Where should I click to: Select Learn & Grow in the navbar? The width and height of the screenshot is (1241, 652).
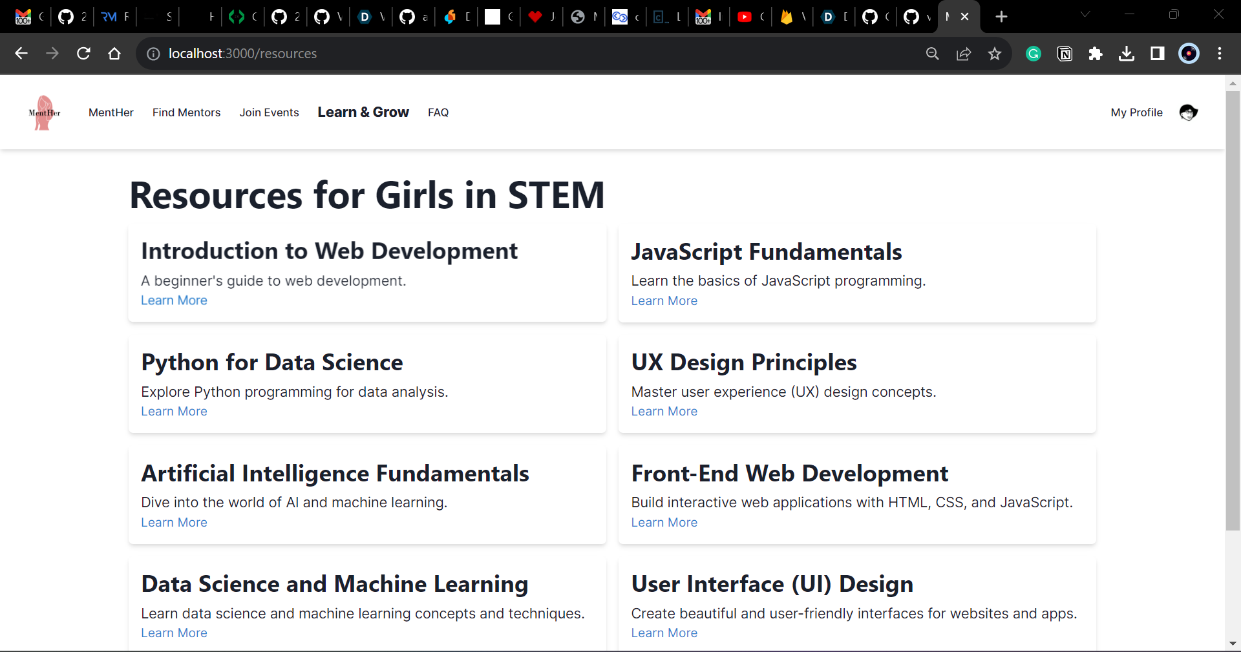coord(363,112)
